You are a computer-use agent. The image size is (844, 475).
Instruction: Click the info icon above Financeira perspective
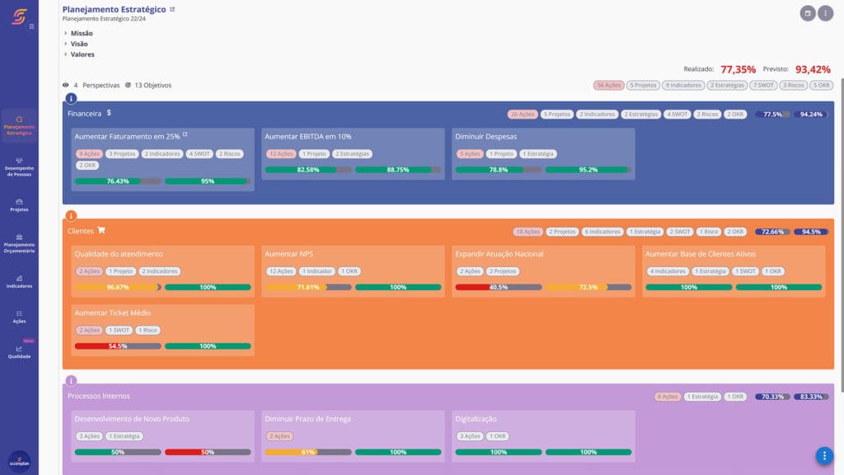pyautogui.click(x=71, y=99)
